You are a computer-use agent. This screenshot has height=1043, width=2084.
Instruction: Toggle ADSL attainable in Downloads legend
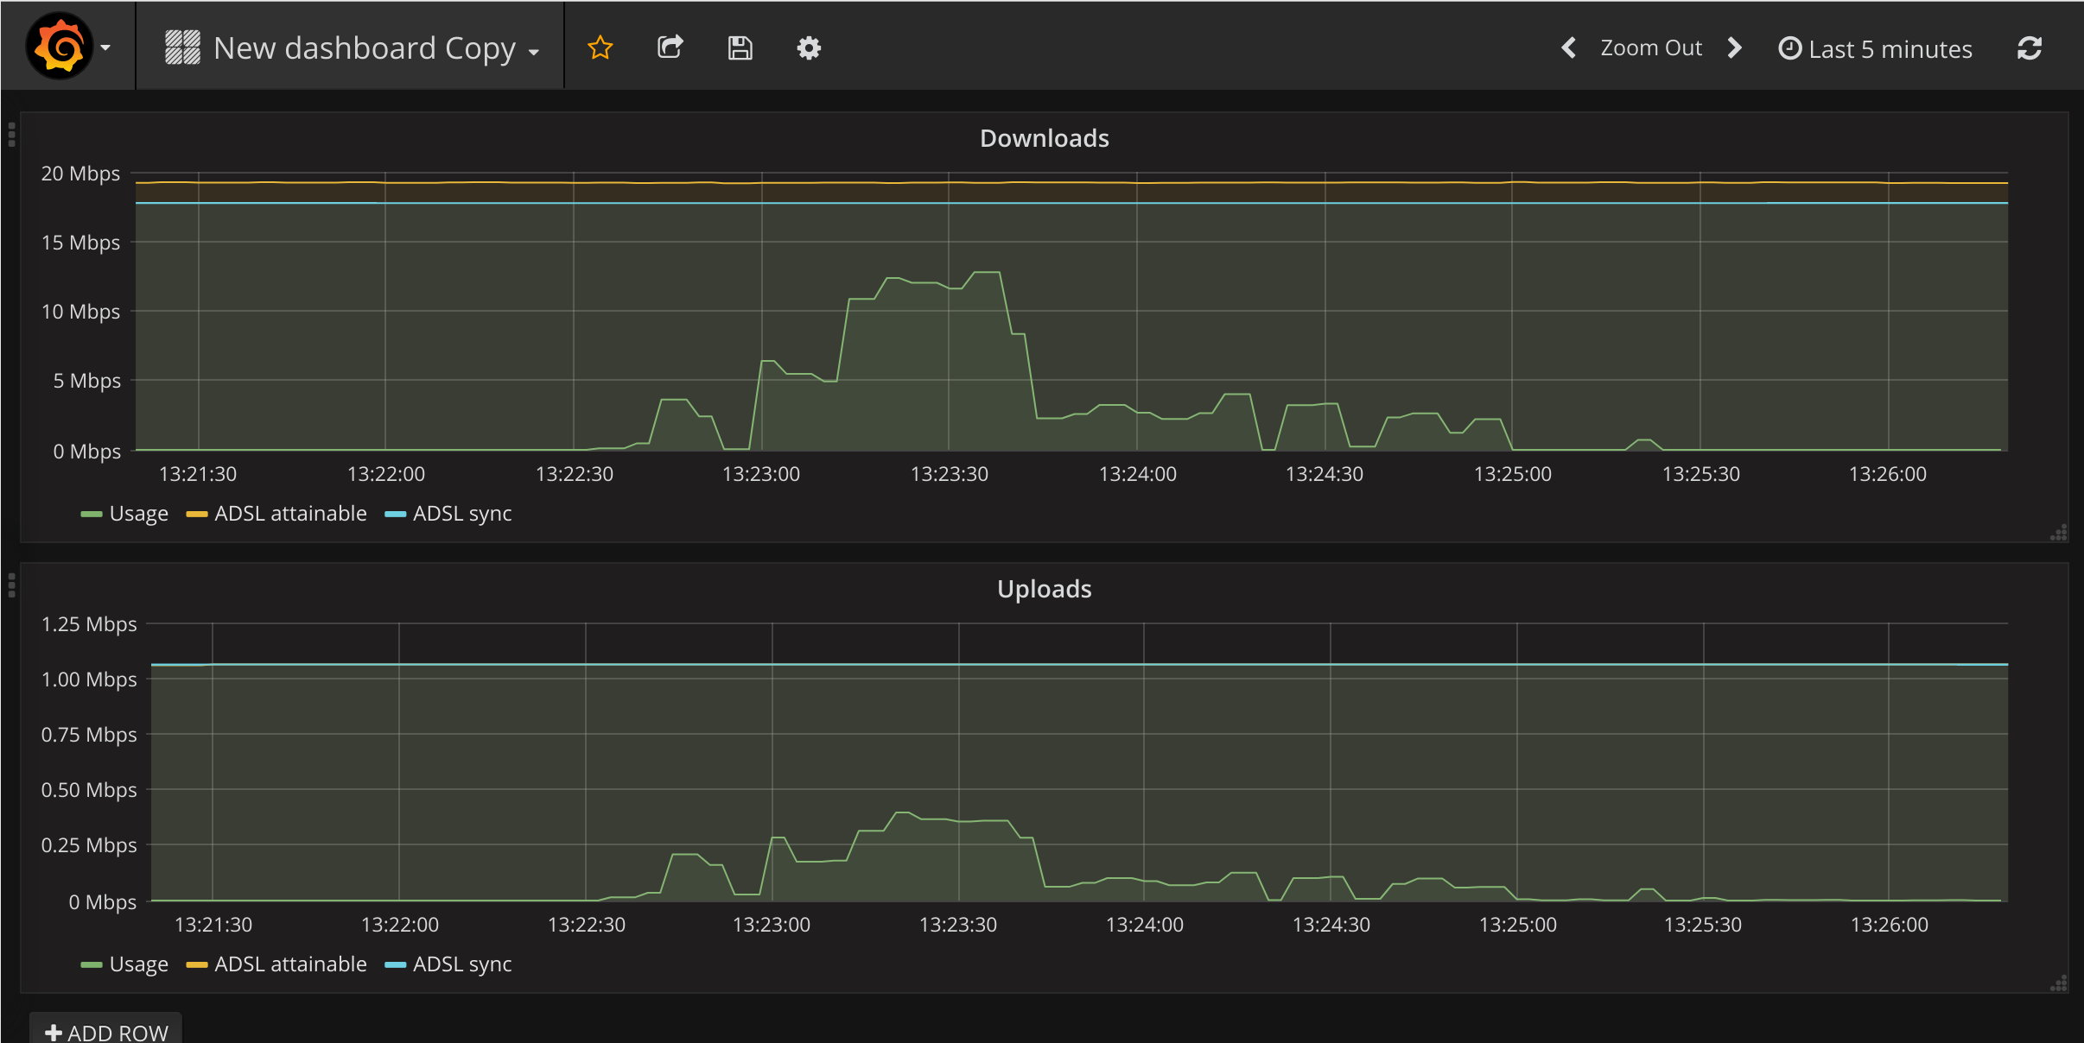coord(290,514)
